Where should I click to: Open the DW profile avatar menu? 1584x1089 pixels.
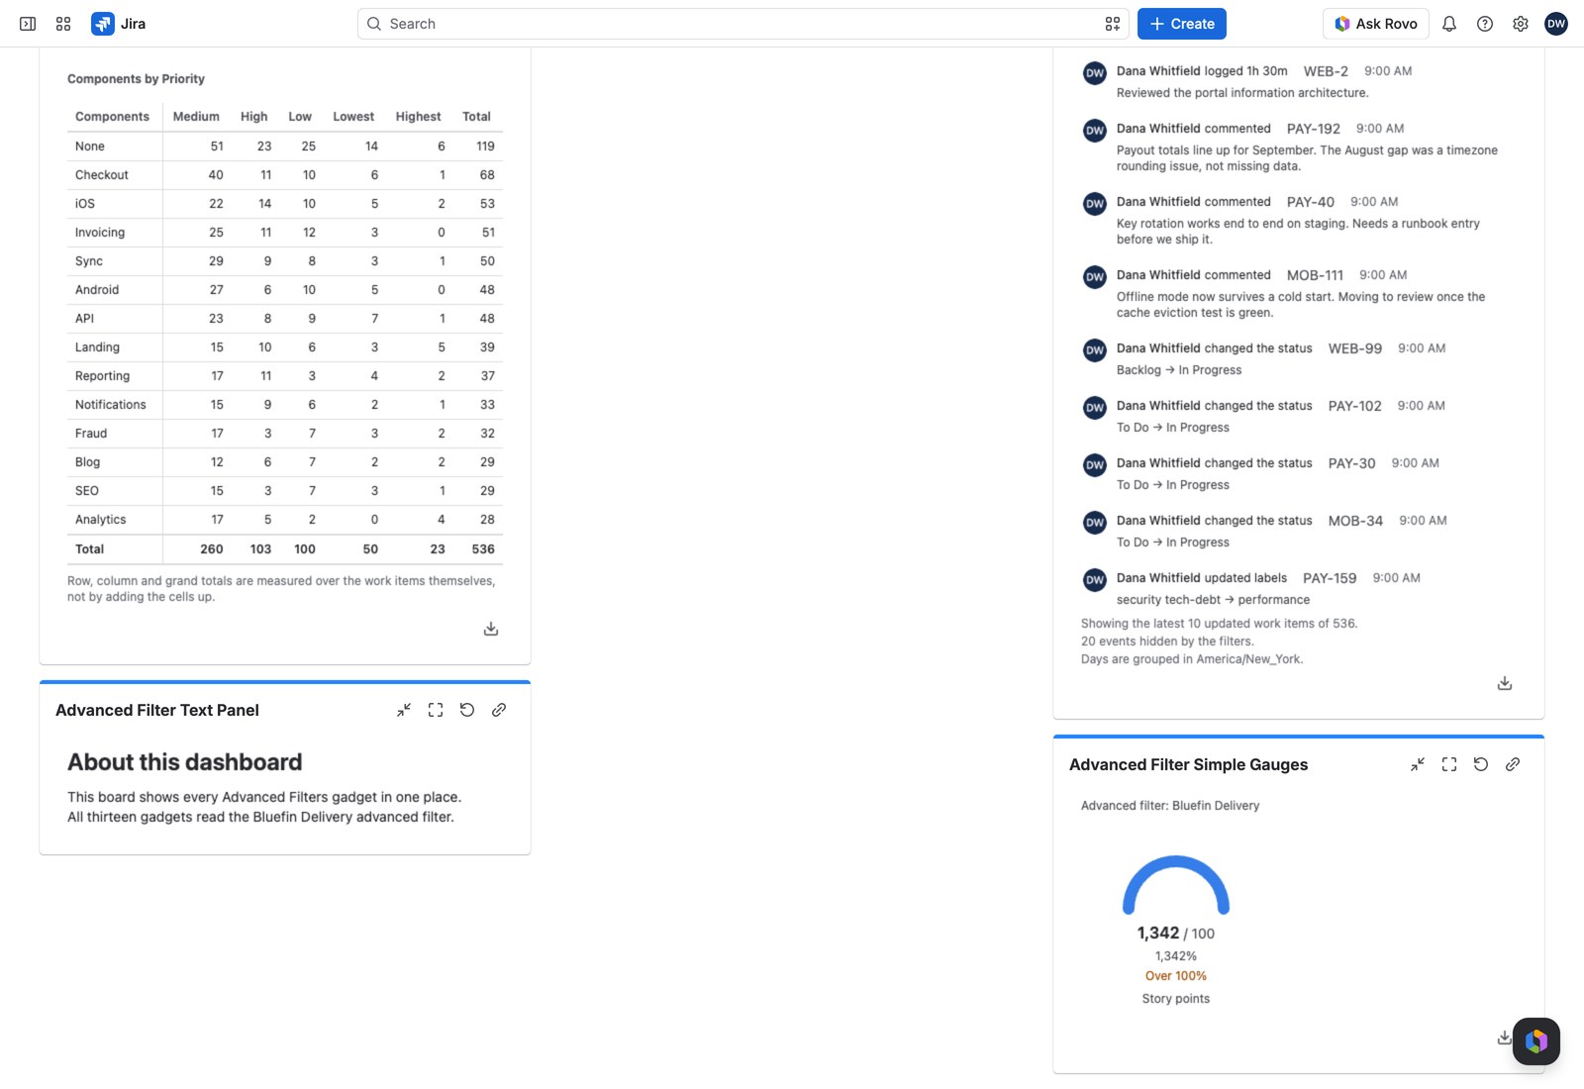(x=1556, y=24)
